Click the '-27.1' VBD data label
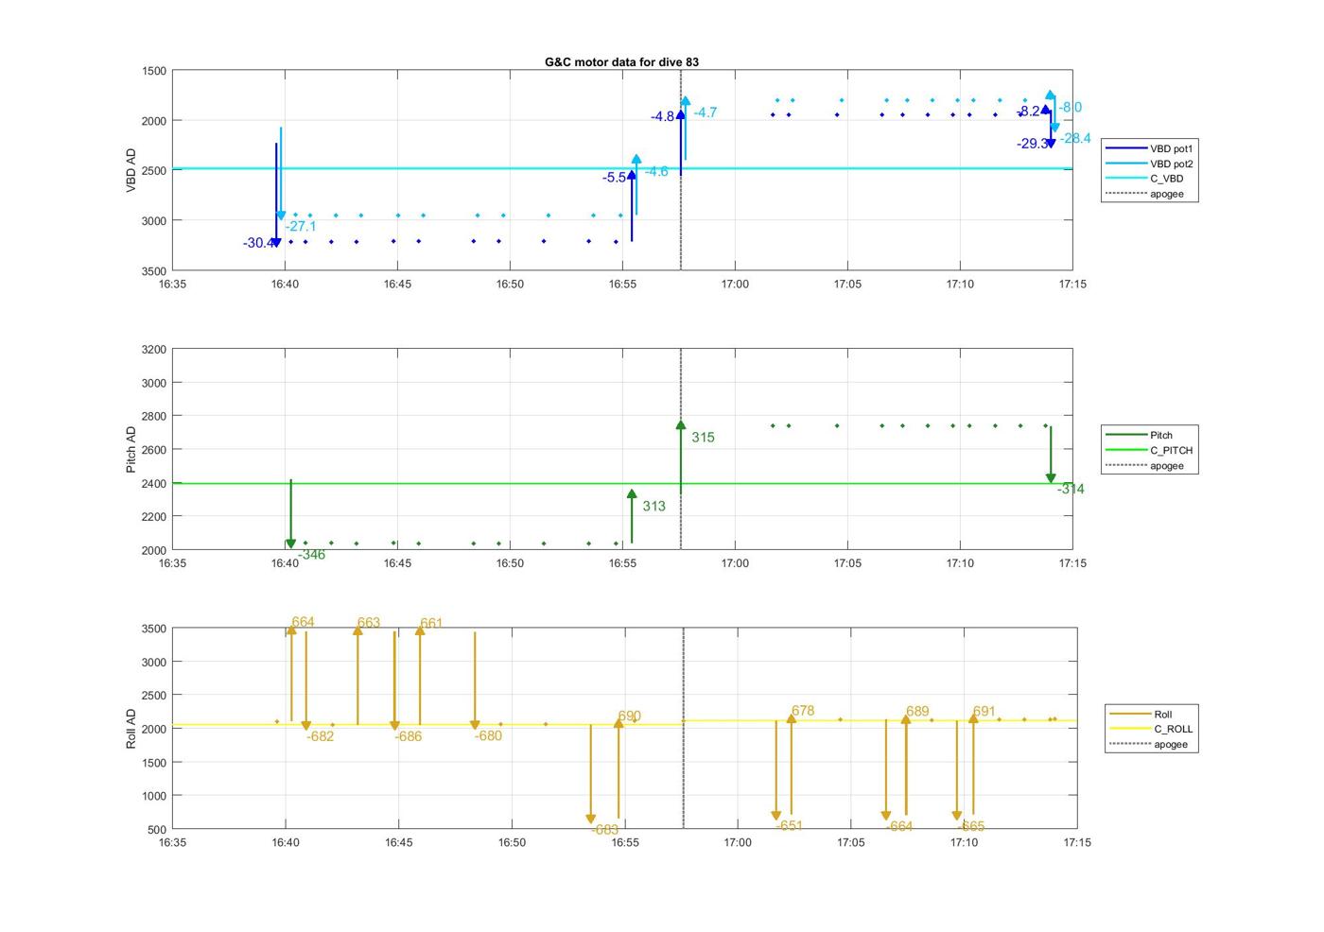Viewport: 1324px width, 932px height. [301, 226]
